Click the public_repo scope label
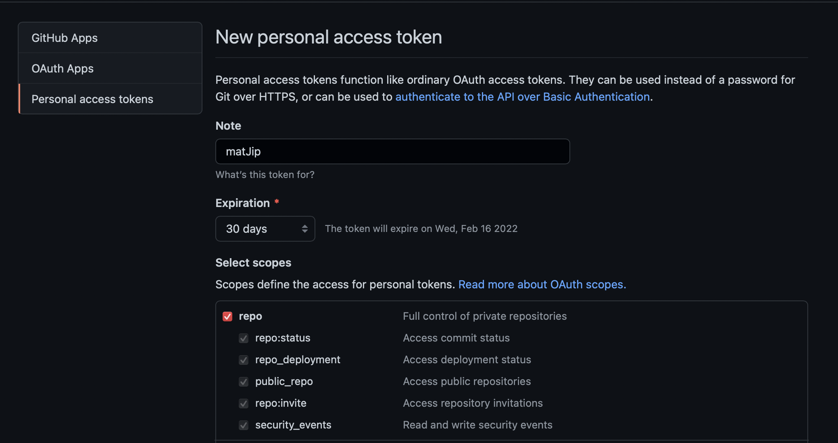Screen dimensions: 838x443 284,382
